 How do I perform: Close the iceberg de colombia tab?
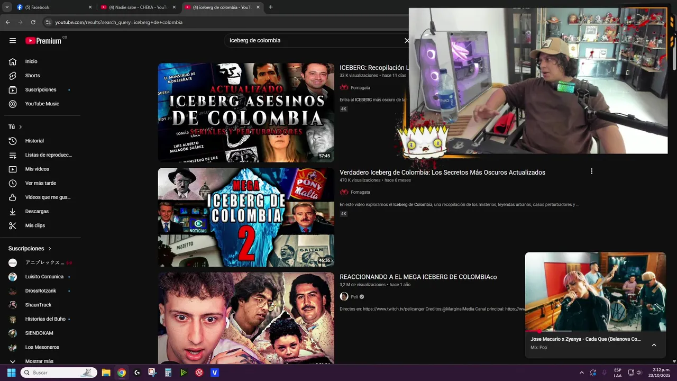(x=258, y=7)
